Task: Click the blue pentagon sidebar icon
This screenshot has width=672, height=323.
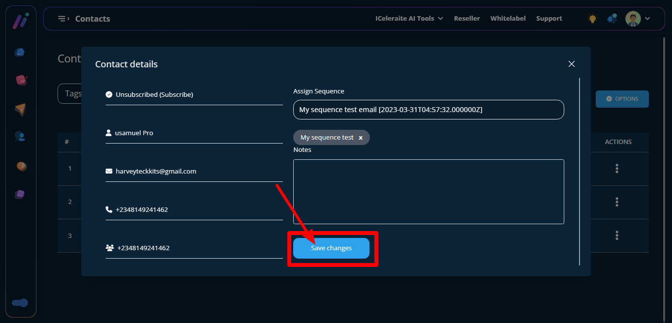Action: point(20,52)
